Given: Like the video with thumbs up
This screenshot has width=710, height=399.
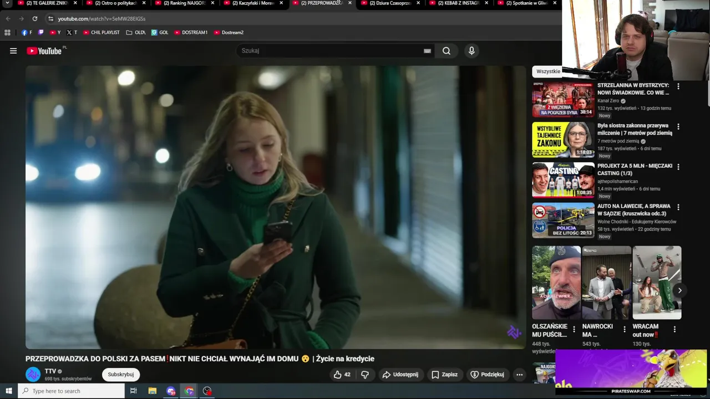Looking at the screenshot, I should [342, 375].
